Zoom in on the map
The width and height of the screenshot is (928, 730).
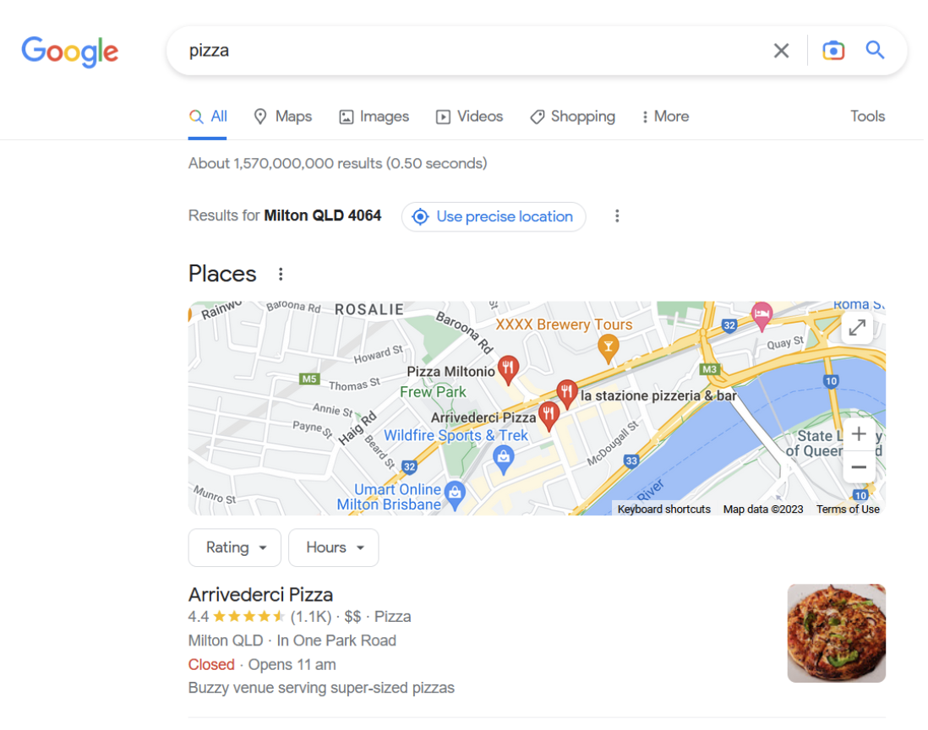pyautogui.click(x=859, y=433)
